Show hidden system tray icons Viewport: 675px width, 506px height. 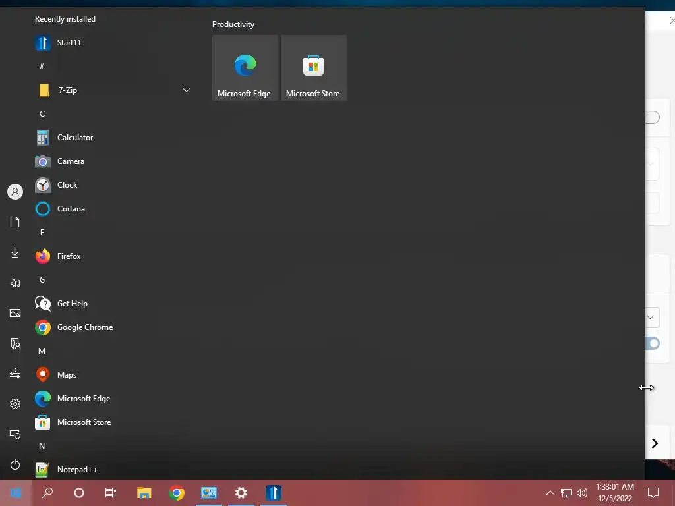(550, 493)
